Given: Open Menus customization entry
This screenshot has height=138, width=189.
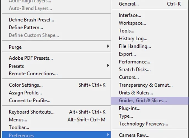Looking at the screenshot, I should coord(56,120).
